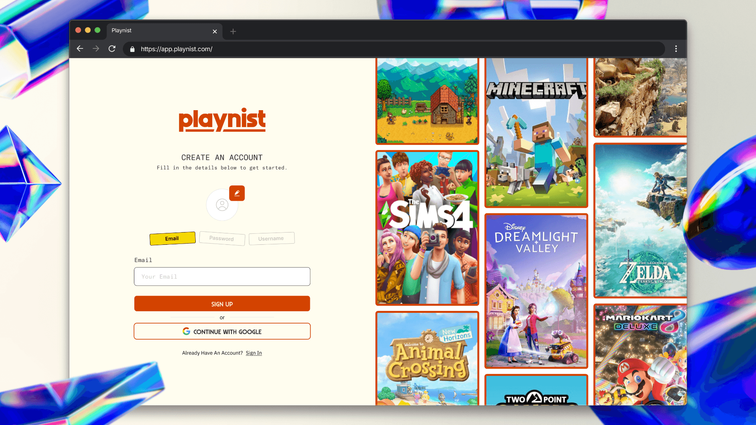Open the browser three-dot menu

point(676,49)
